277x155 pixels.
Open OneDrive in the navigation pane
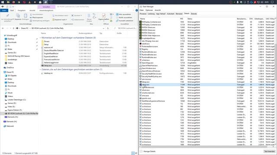click(x=10, y=68)
